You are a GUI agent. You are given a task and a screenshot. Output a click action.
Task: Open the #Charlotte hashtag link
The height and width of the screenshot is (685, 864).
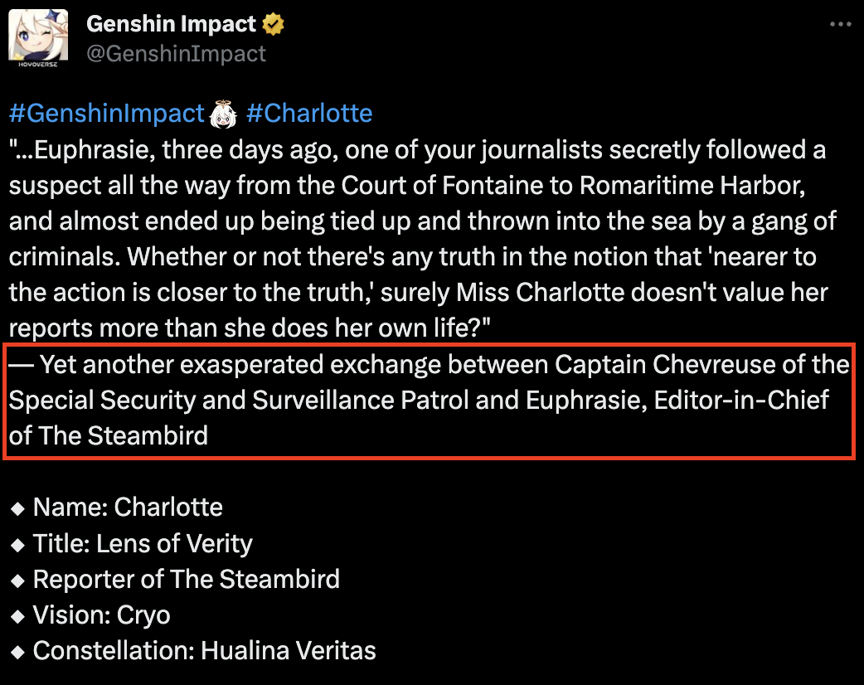coord(309,112)
